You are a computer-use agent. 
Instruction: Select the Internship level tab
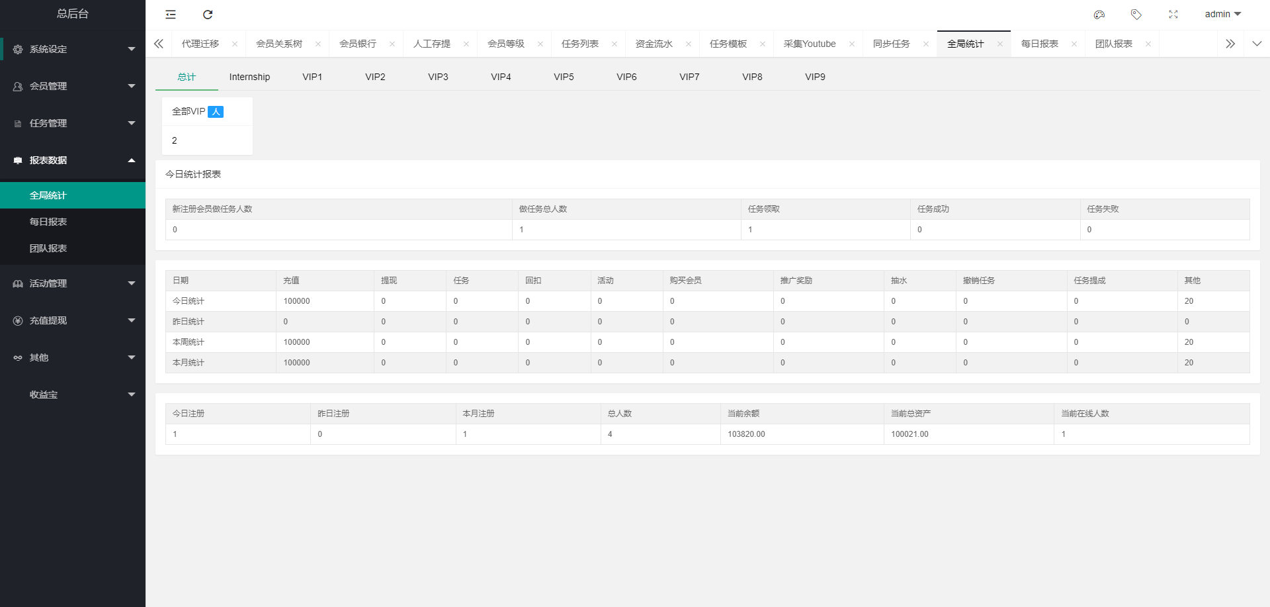(x=249, y=77)
